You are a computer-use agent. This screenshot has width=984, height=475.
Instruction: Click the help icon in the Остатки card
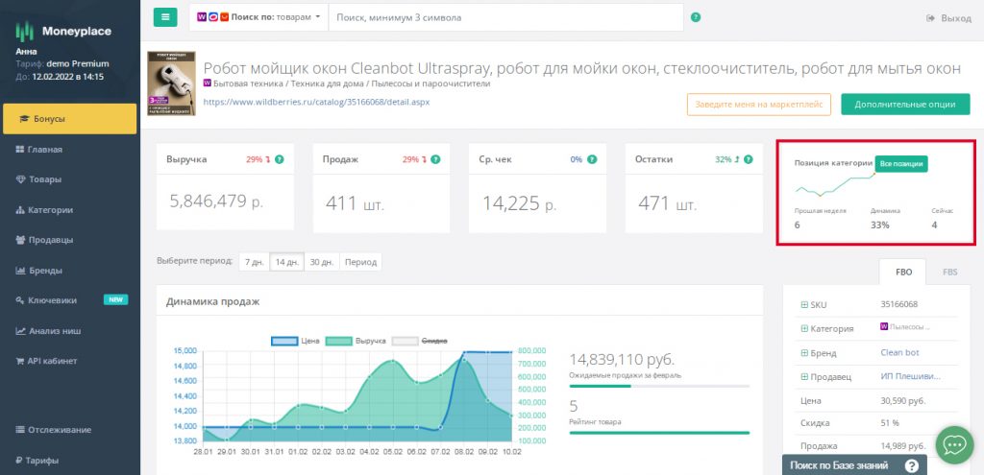745,159
